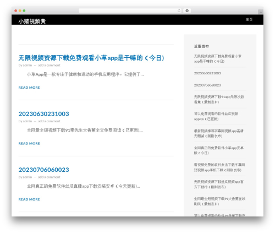Open sidebar link 20230706060023

(x=207, y=85)
